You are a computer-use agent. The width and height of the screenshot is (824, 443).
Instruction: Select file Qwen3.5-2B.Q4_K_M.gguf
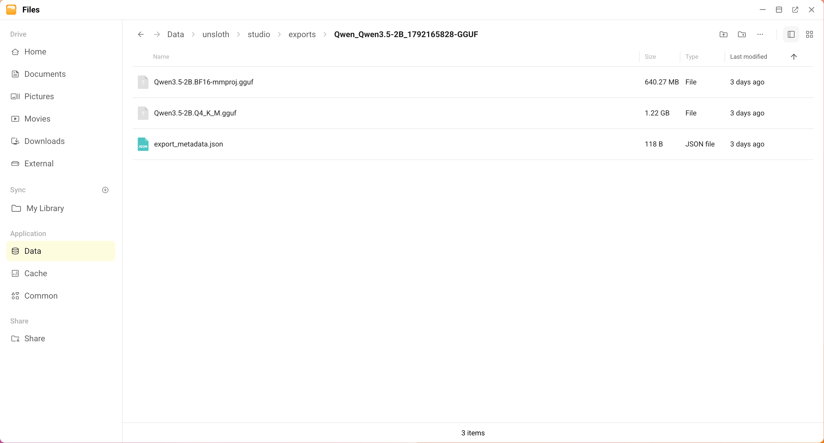click(x=473, y=113)
